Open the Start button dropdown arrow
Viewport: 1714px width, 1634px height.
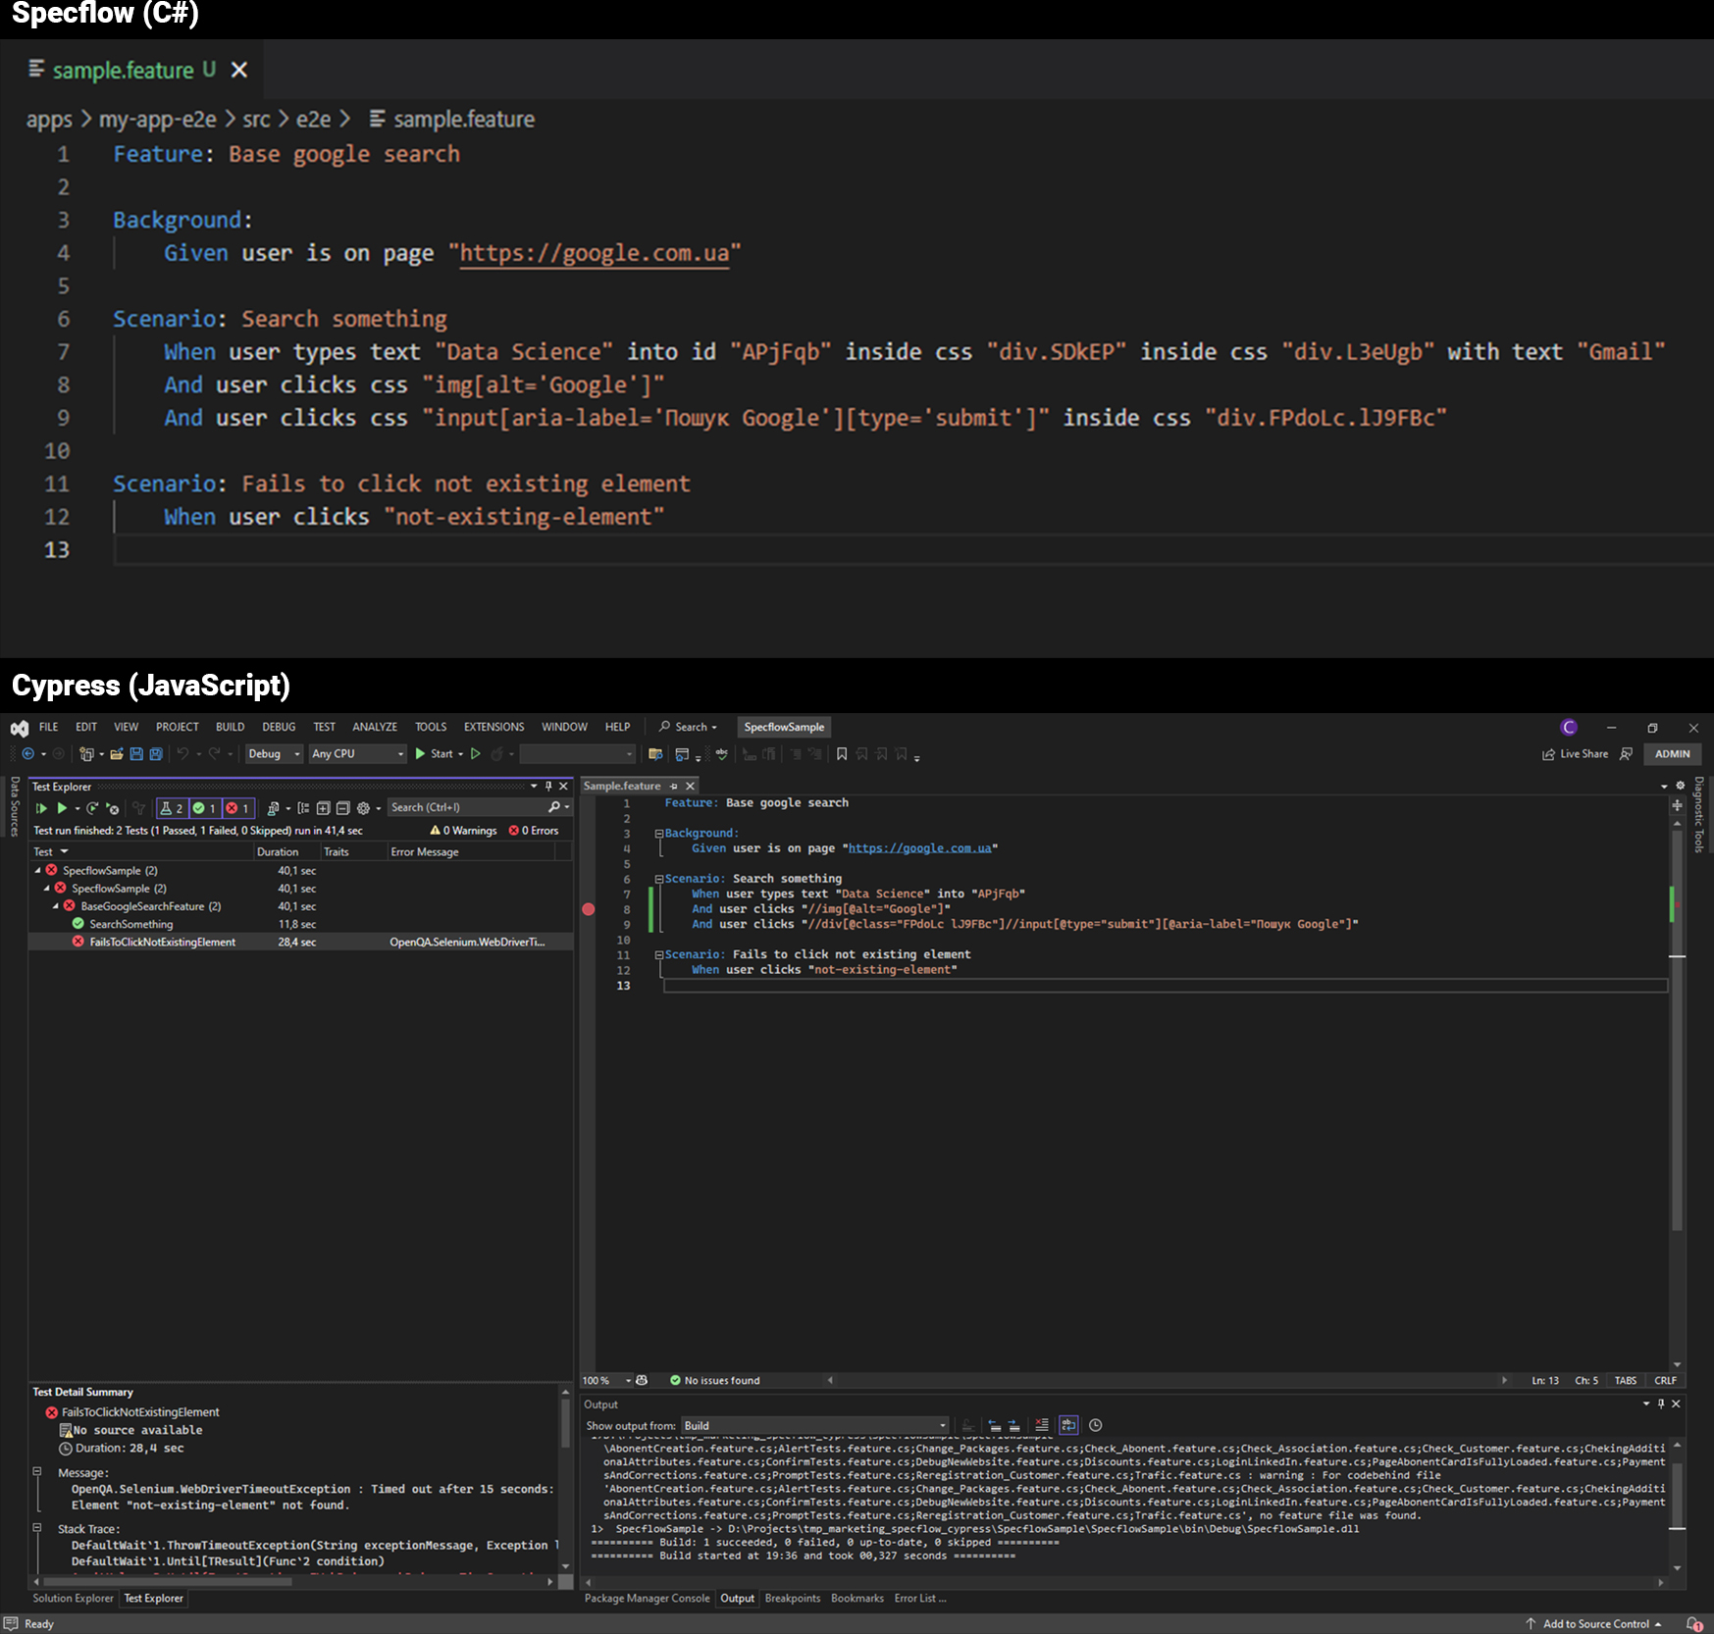tap(461, 754)
